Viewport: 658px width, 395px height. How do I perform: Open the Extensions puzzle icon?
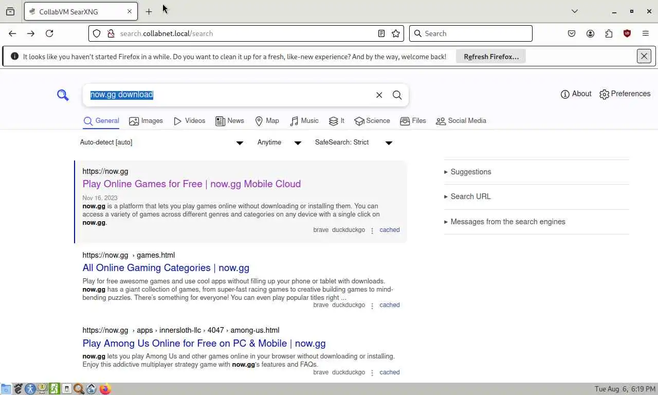point(609,33)
